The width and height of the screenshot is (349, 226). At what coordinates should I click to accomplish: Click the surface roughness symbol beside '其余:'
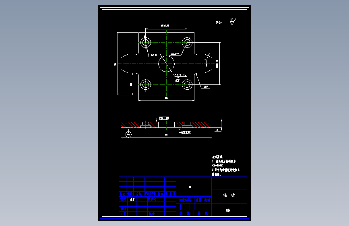click(x=233, y=22)
